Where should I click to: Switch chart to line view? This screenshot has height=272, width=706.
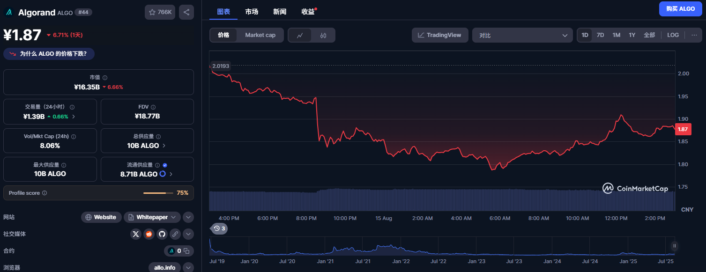300,35
